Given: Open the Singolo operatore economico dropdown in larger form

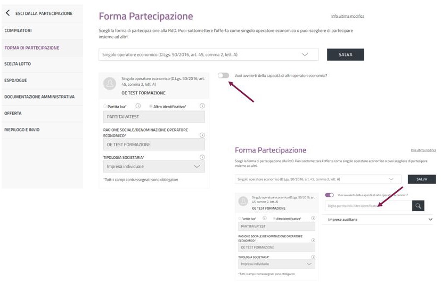Looking at the screenshot, I should coord(208,54).
